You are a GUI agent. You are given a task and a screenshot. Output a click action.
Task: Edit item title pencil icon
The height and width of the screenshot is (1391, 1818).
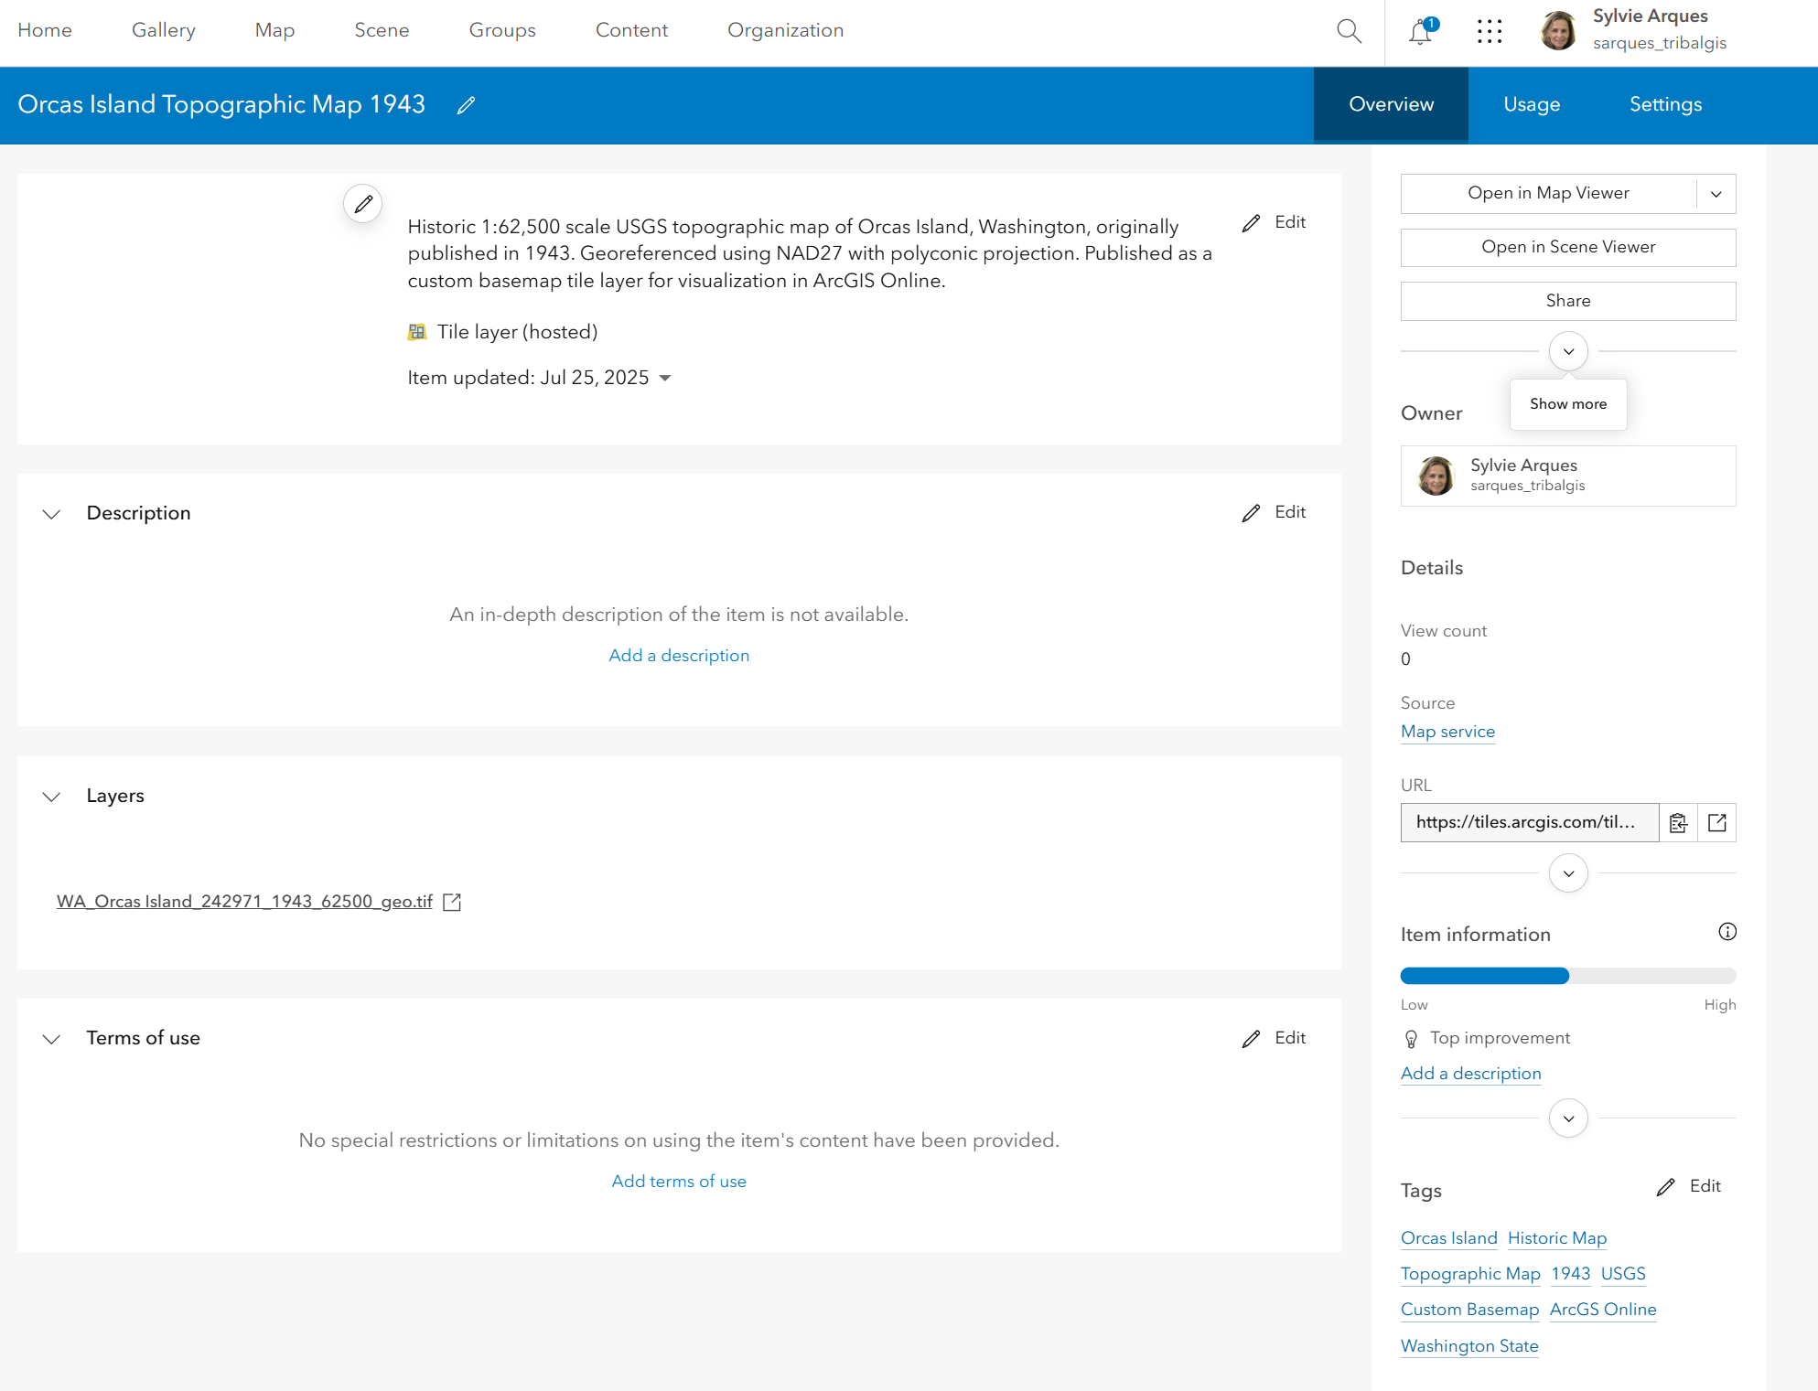(466, 105)
